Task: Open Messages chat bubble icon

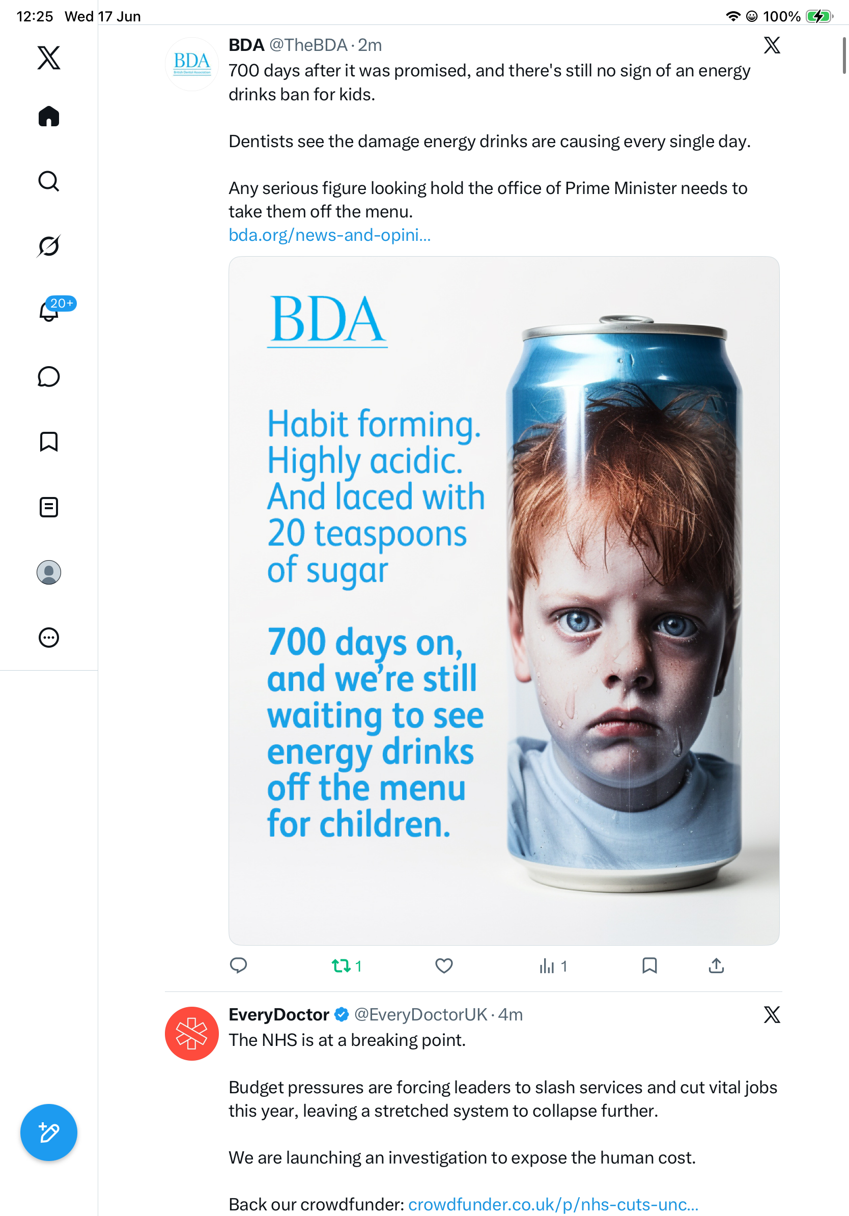Action: 49,376
